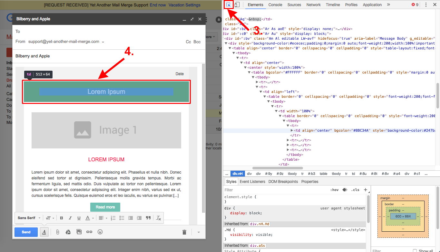Insert an emoji in the compose window

pyautogui.click(x=100, y=232)
